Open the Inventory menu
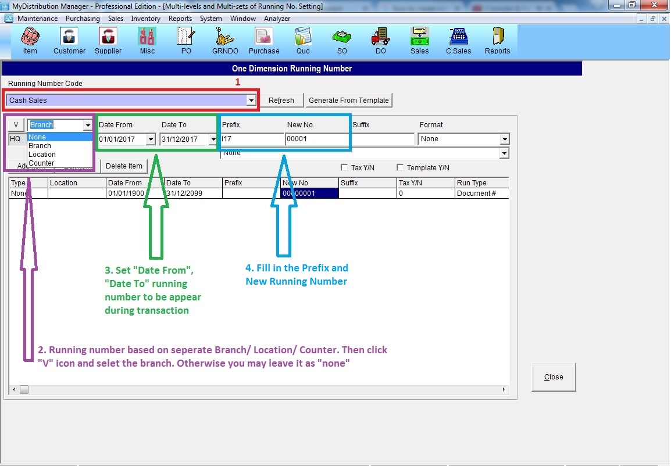671x466 pixels. click(145, 19)
